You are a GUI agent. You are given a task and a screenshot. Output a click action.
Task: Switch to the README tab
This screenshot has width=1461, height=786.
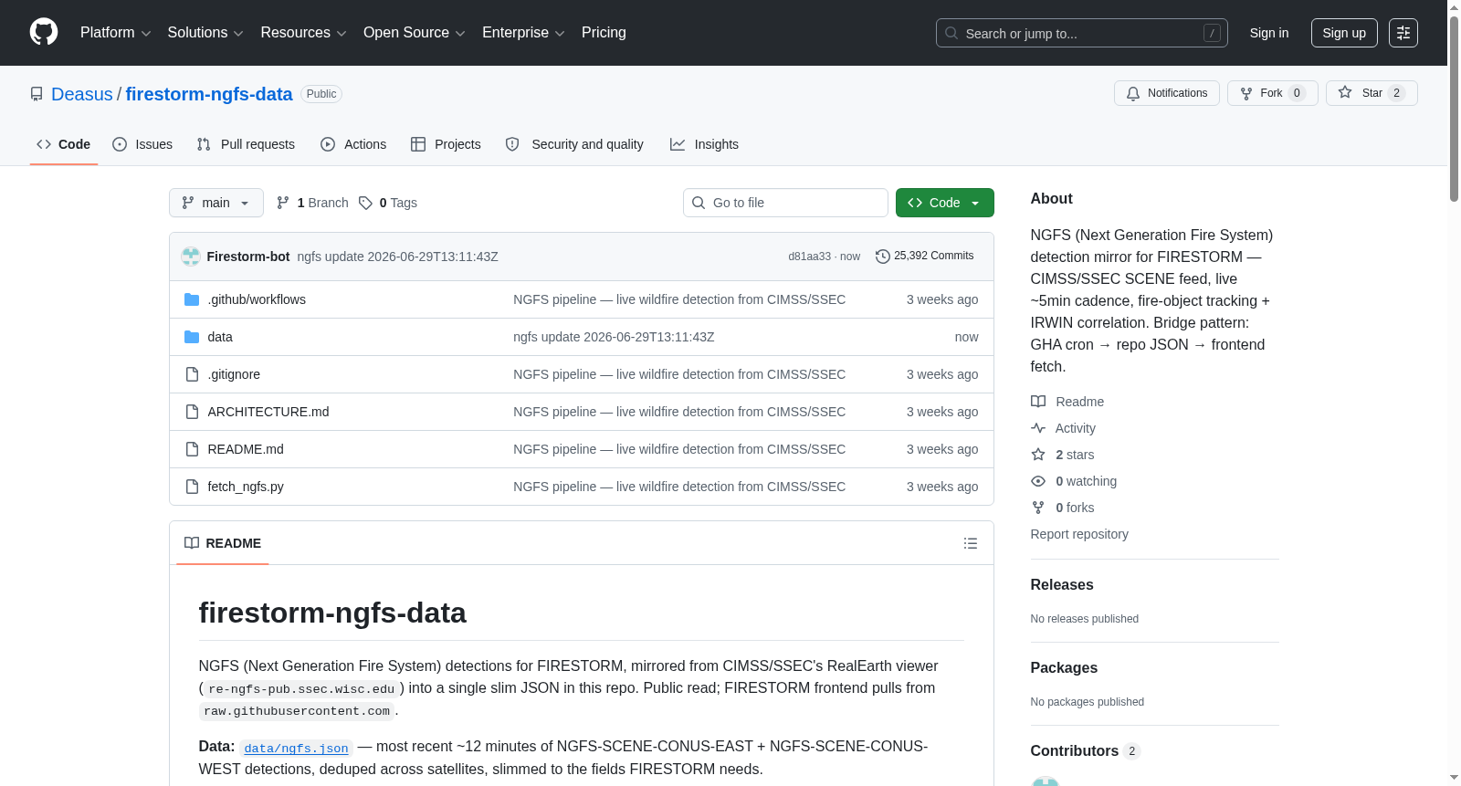(x=223, y=543)
